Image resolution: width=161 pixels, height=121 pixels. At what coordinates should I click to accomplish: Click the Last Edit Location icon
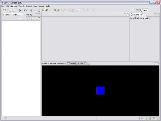(x=84, y=10)
